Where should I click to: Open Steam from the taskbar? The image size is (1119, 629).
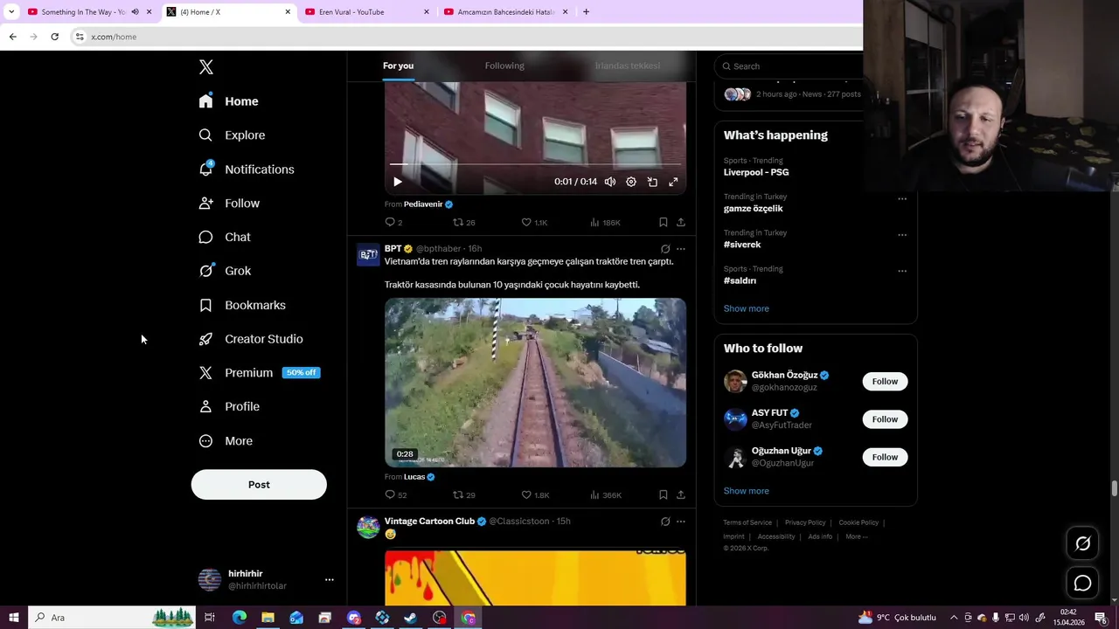[x=411, y=618]
